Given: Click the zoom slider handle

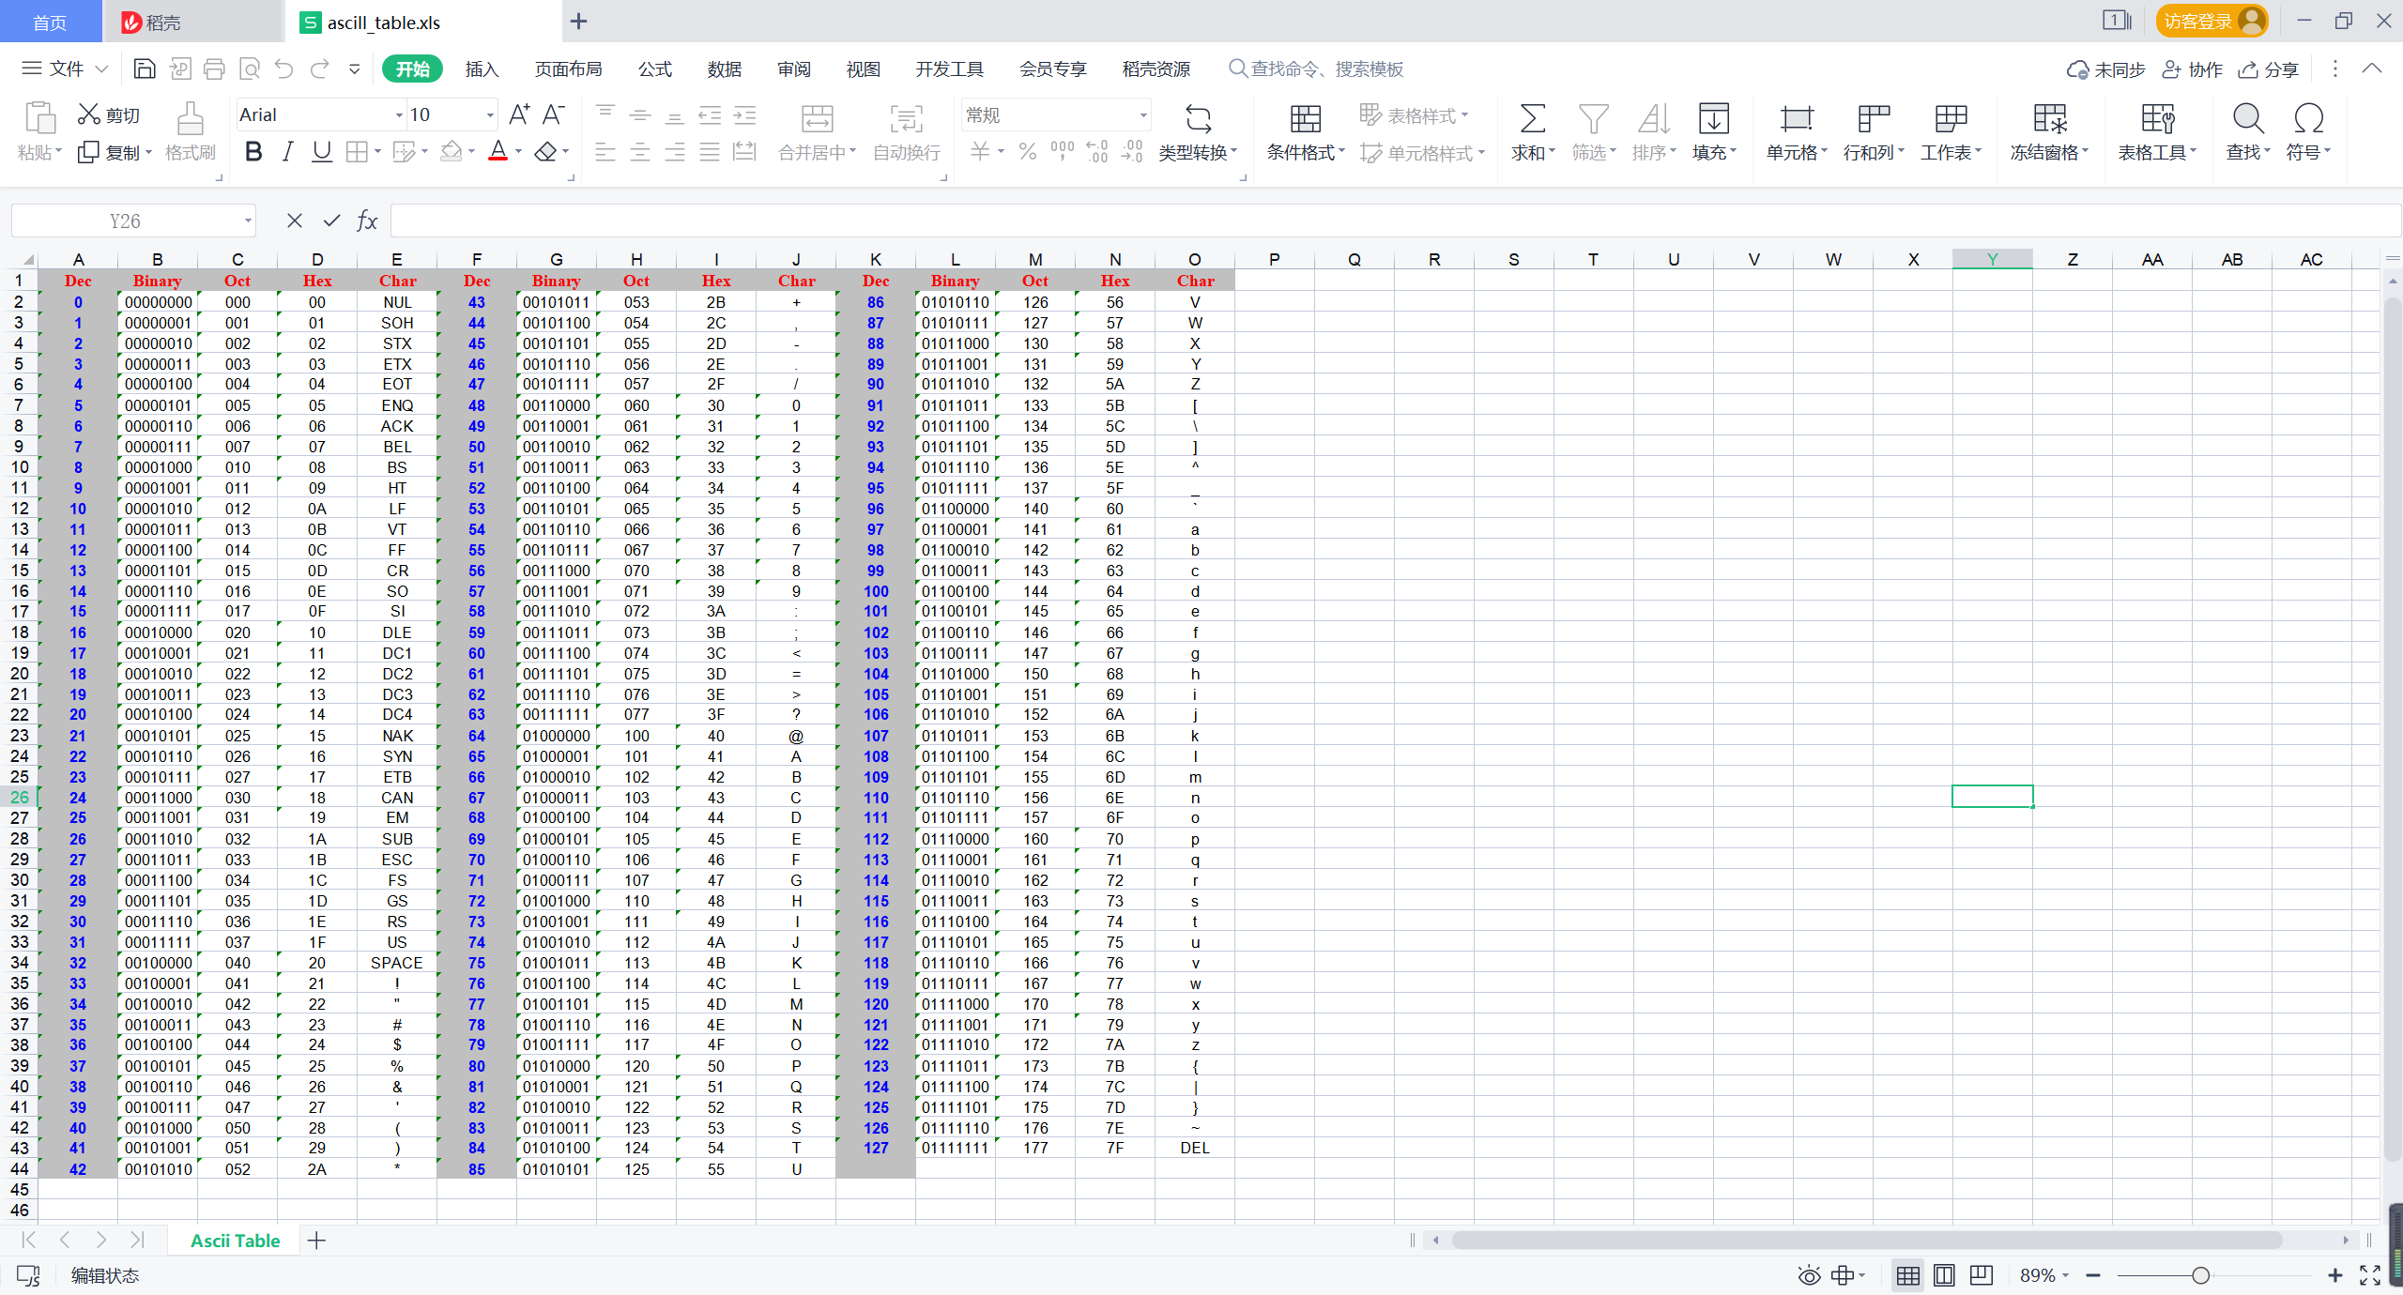Looking at the screenshot, I should 2200,1275.
